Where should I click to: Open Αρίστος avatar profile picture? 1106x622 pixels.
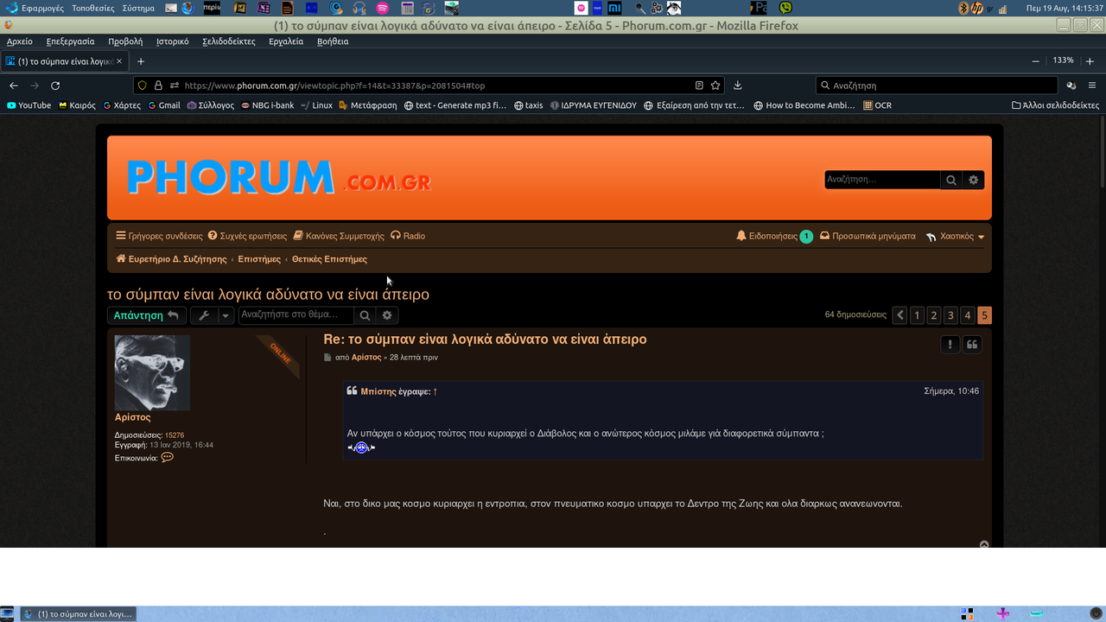[152, 372]
